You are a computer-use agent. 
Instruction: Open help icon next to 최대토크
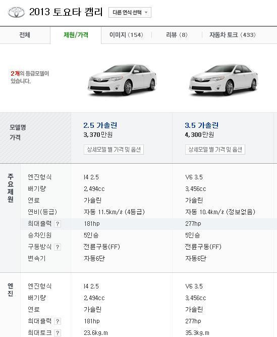[x=58, y=333]
